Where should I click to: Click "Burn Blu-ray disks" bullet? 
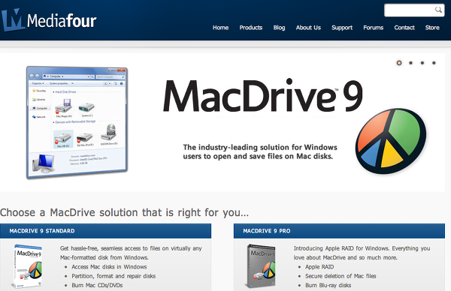point(328,285)
